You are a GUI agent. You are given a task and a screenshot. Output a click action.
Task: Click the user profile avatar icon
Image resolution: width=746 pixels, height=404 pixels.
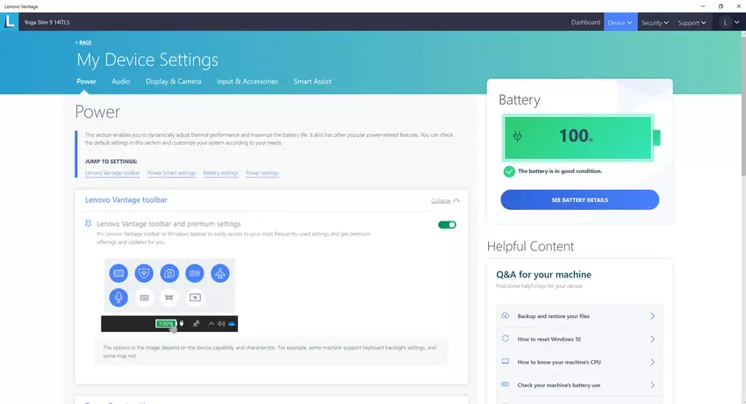[x=725, y=22]
